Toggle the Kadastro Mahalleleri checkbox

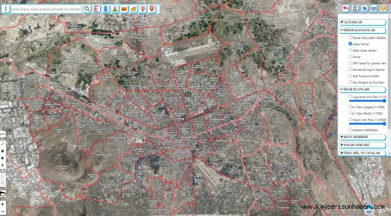[x=350, y=130]
